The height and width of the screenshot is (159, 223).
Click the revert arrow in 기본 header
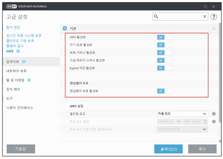(x=214, y=28)
